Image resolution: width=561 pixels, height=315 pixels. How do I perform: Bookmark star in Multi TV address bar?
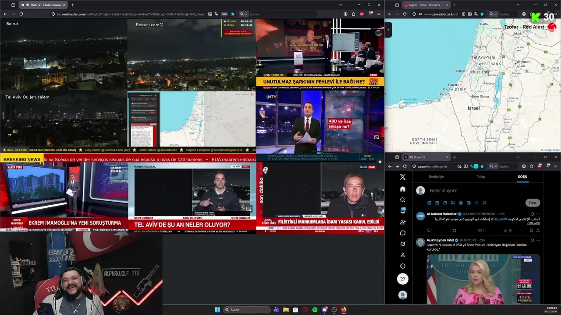(233, 14)
